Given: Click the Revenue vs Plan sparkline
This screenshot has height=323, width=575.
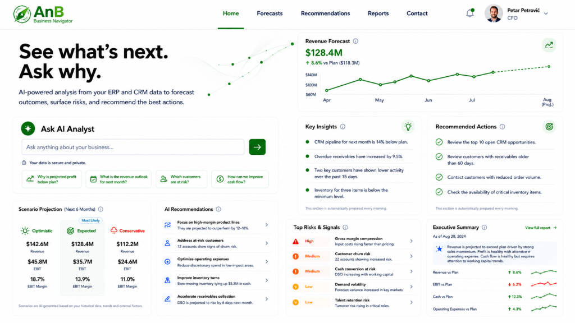Looking at the screenshot, I should point(544,272).
